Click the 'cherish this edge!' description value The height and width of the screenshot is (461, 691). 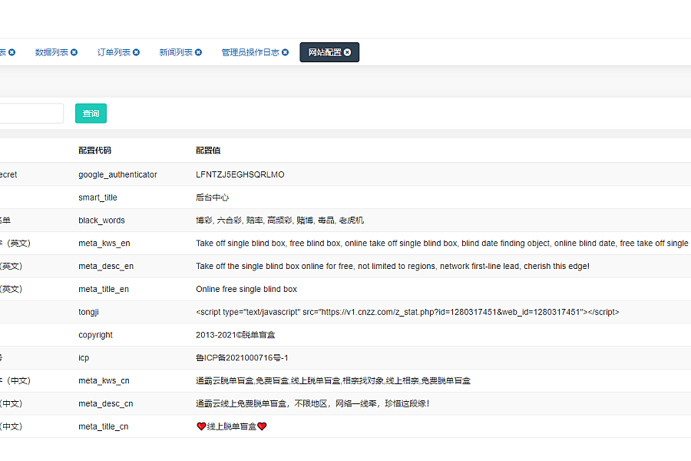click(x=392, y=267)
